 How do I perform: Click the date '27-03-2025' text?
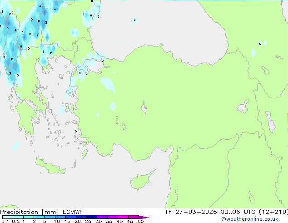(x=196, y=212)
